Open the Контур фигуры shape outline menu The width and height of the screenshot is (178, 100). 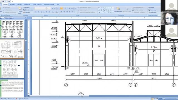tap(138, 10)
